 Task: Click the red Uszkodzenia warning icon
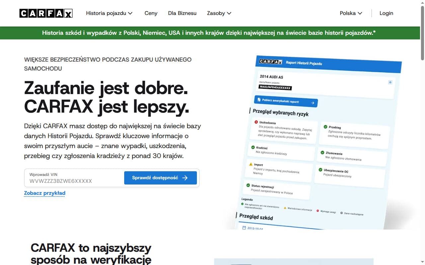256,122
